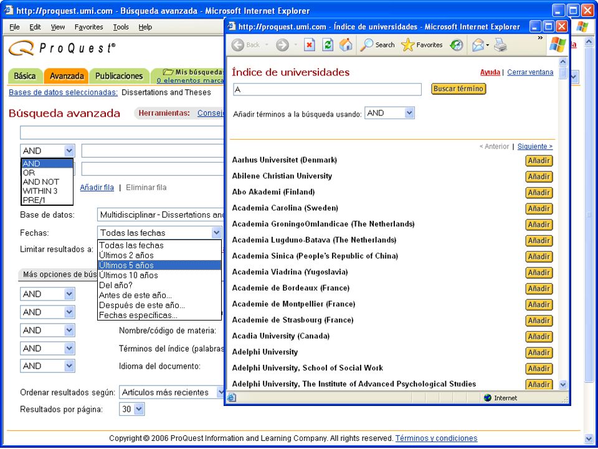Click 'Academie de Strasbourg (France)' entry text

293,320
